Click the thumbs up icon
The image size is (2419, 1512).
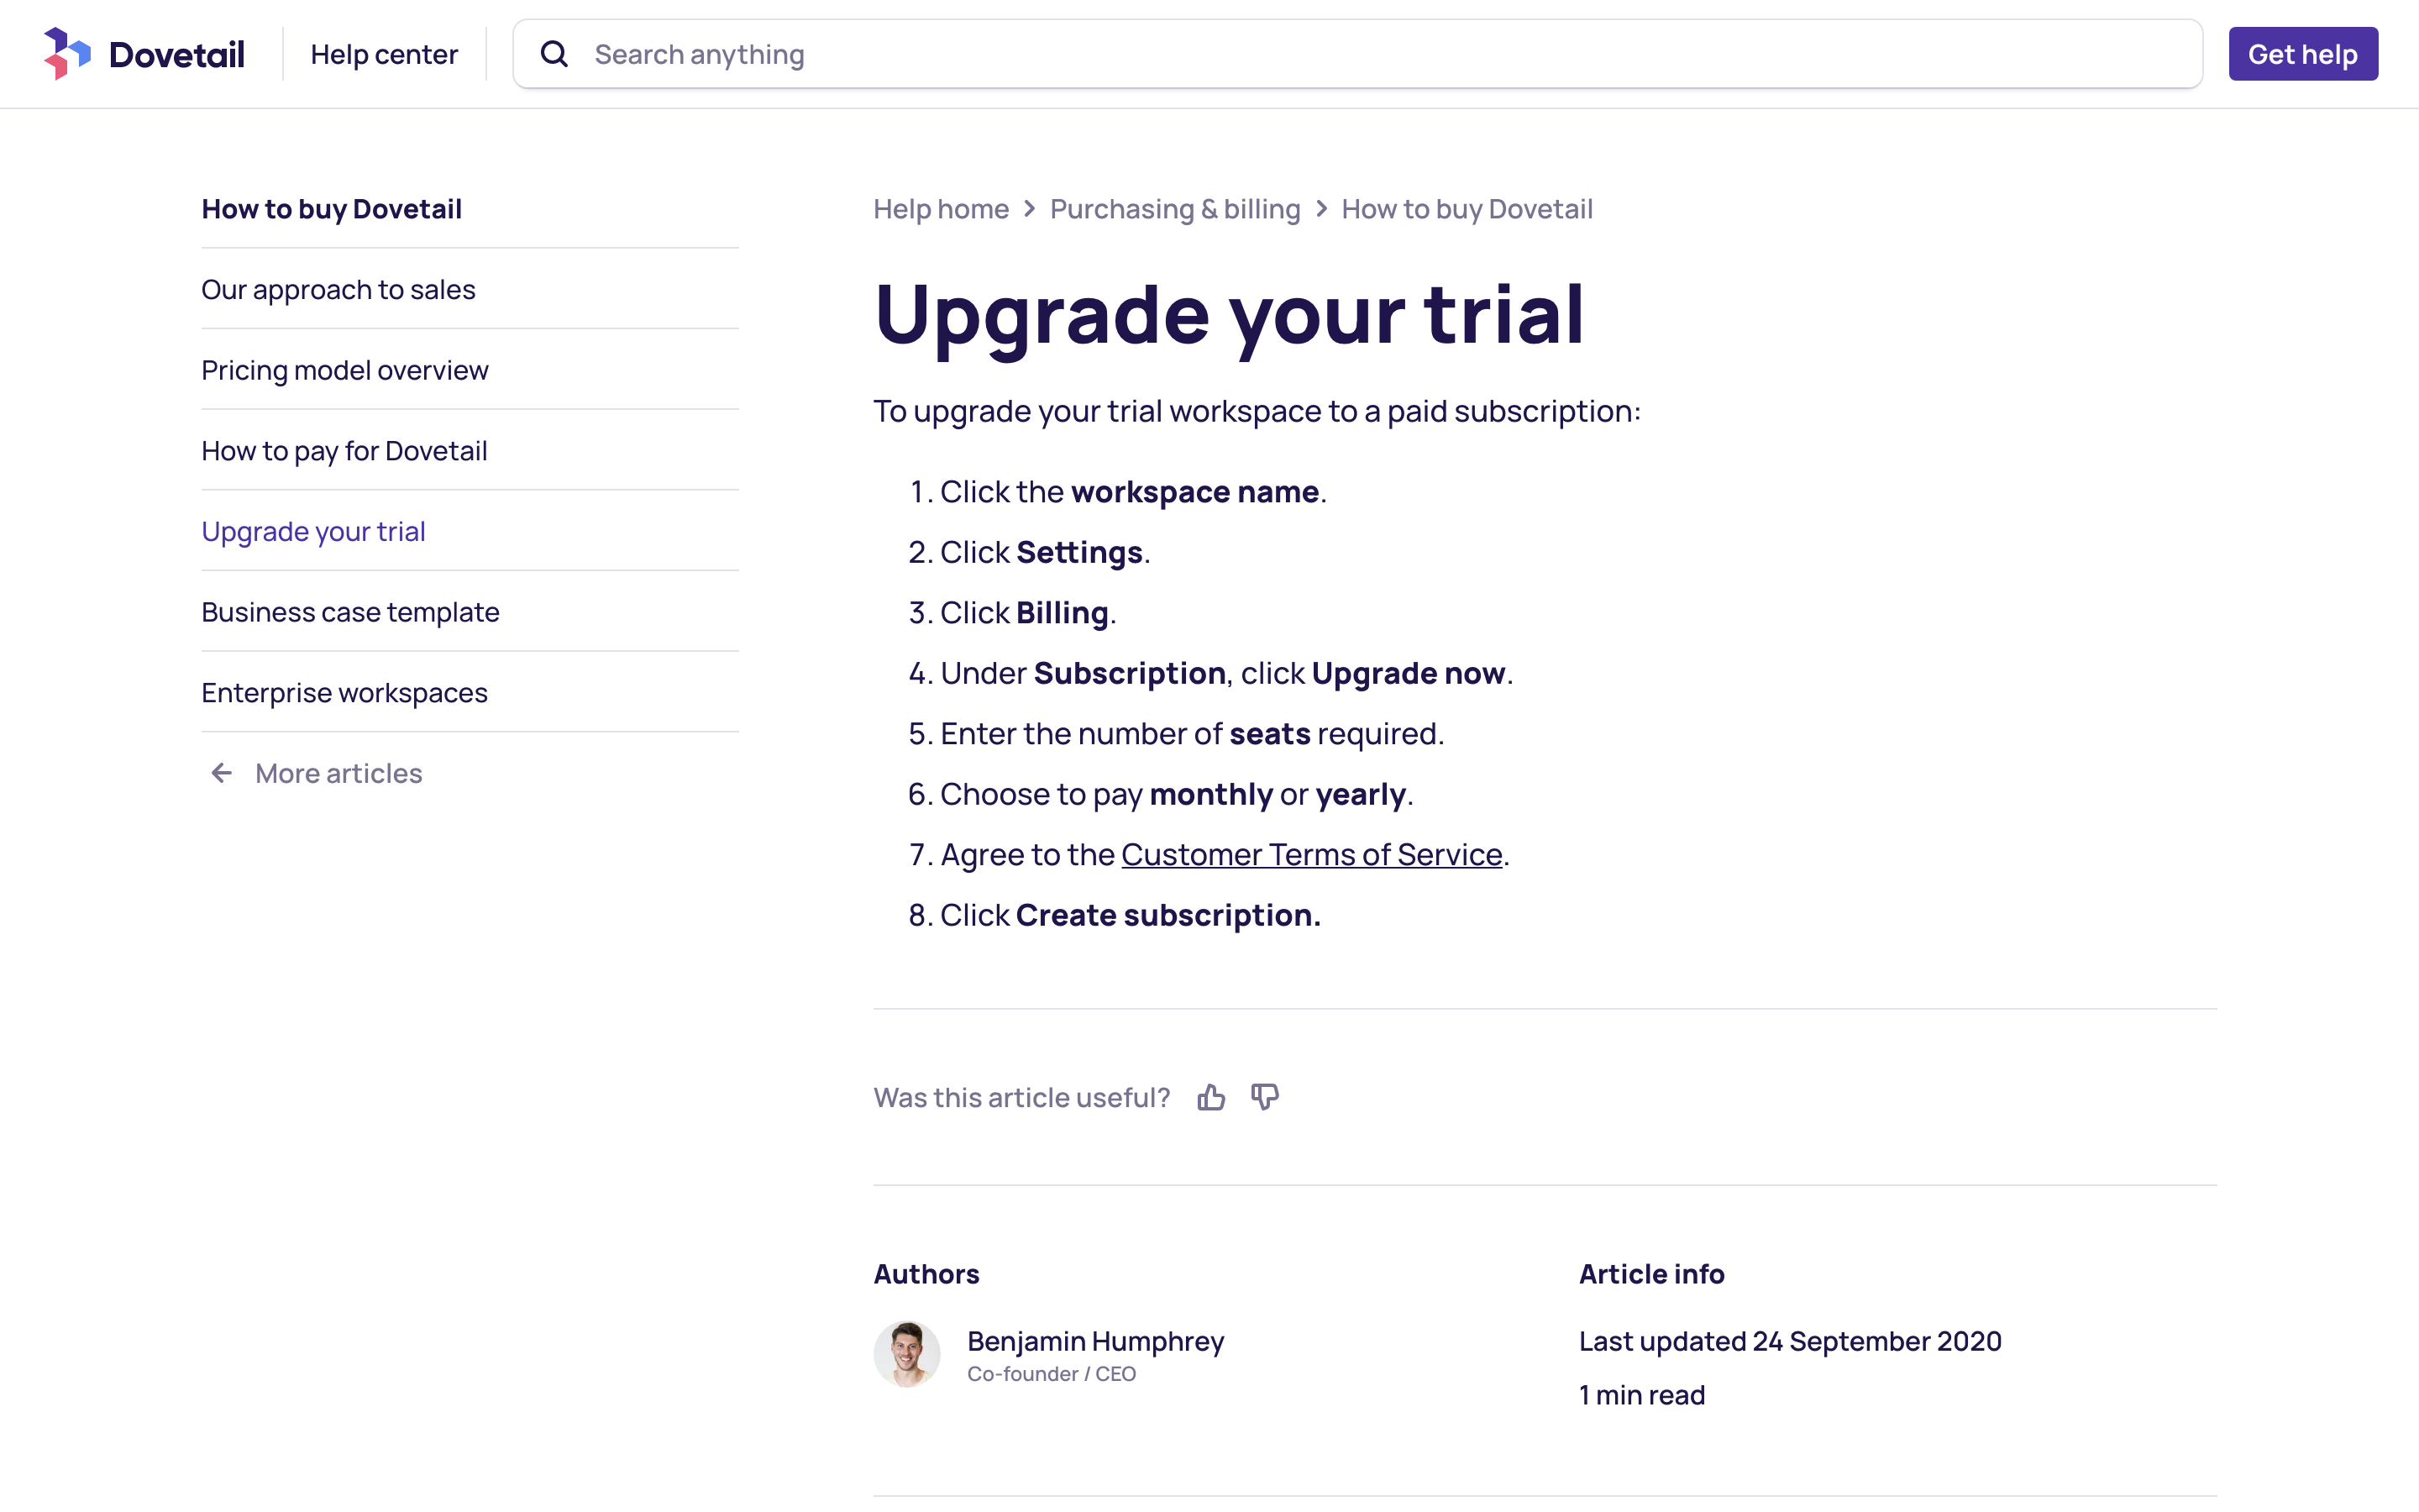[1210, 1097]
